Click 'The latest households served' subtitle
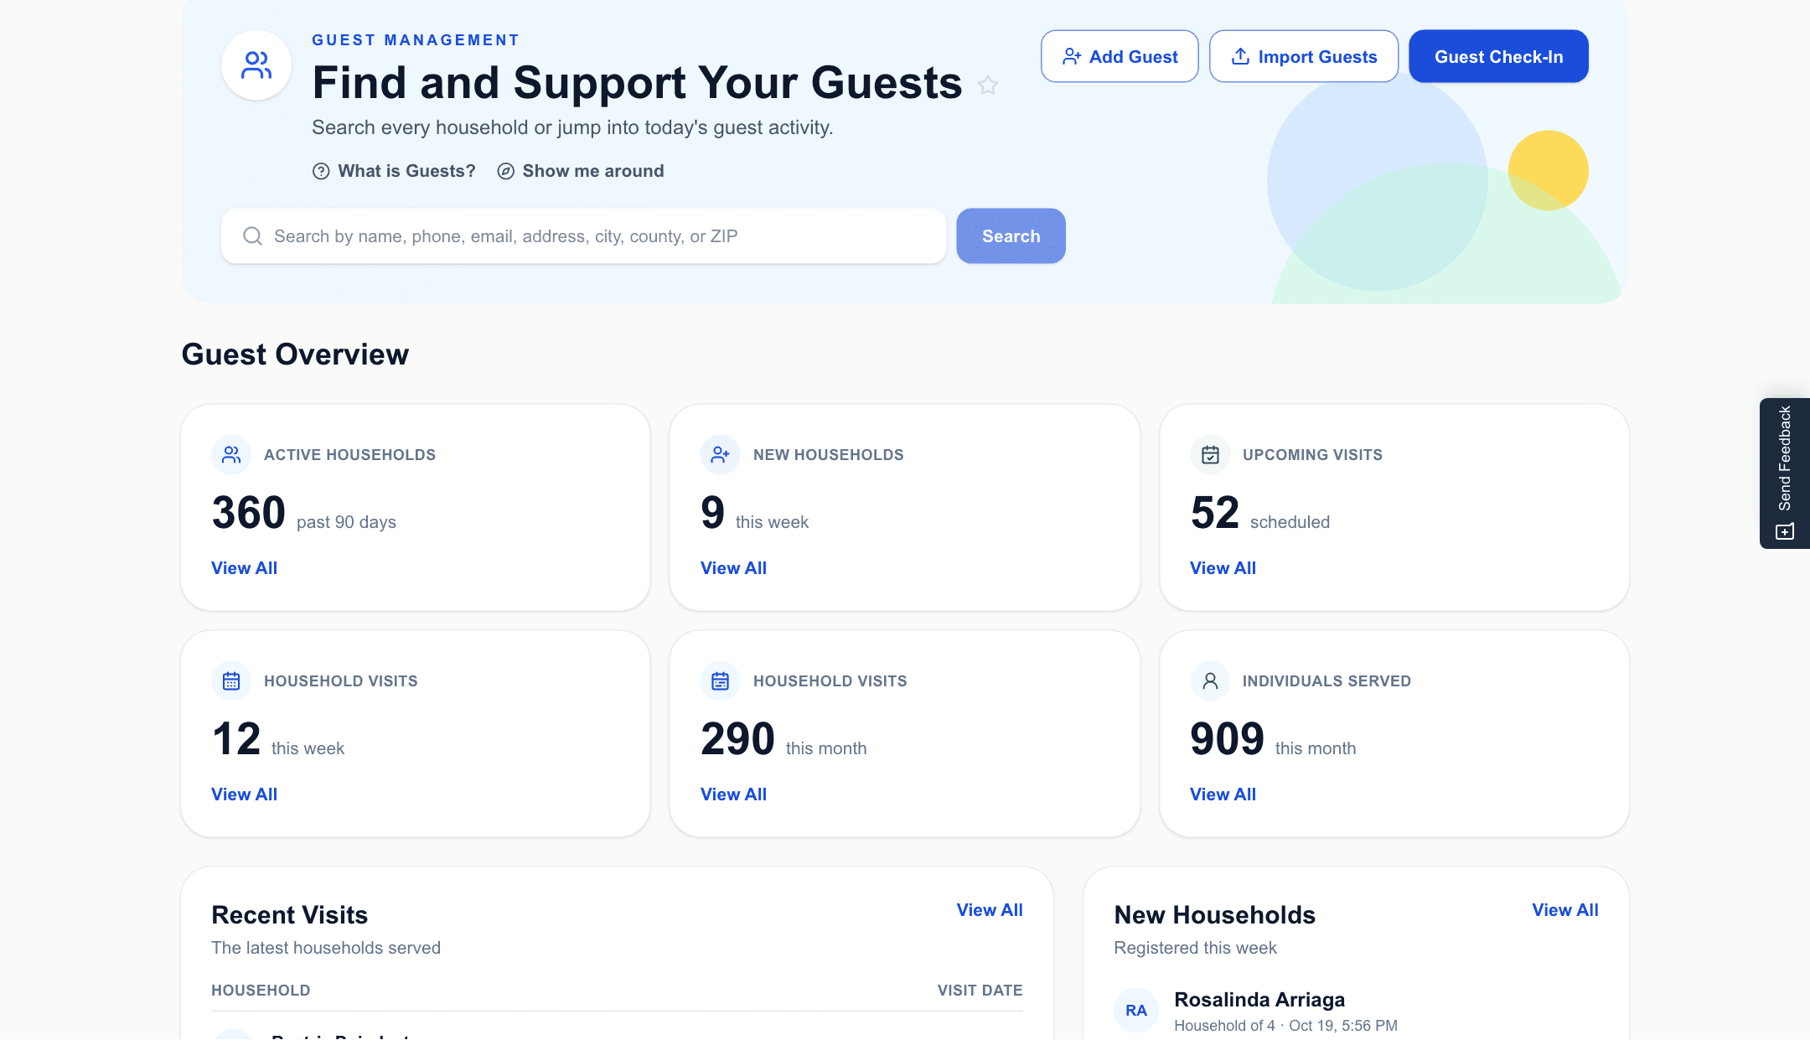This screenshot has height=1040, width=1810. [x=326, y=948]
